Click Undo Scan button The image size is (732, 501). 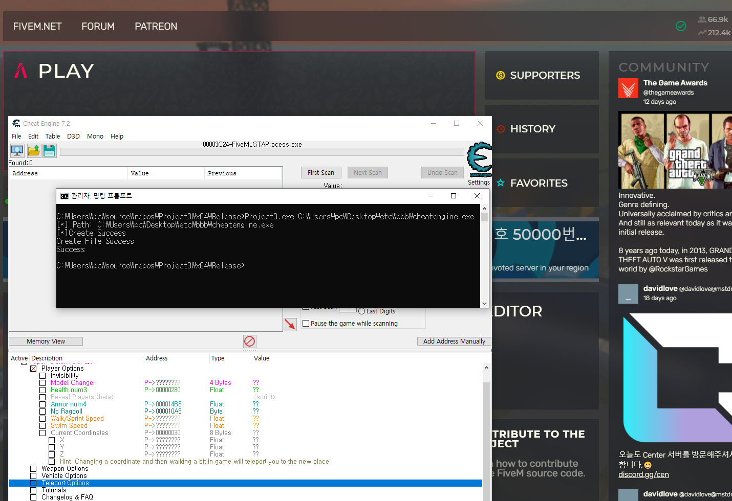click(442, 173)
